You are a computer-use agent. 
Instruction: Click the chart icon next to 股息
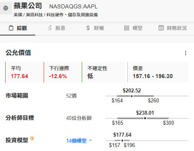click(50, 28)
